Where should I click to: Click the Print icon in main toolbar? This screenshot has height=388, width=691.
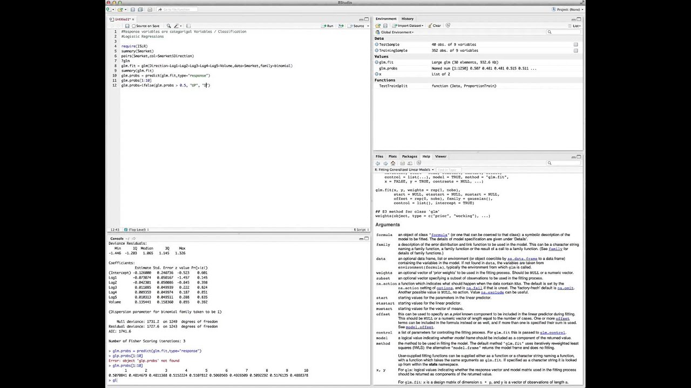pos(150,9)
